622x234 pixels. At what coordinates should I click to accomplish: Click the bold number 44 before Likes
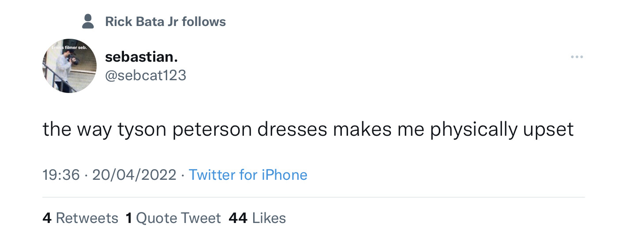coord(238,218)
